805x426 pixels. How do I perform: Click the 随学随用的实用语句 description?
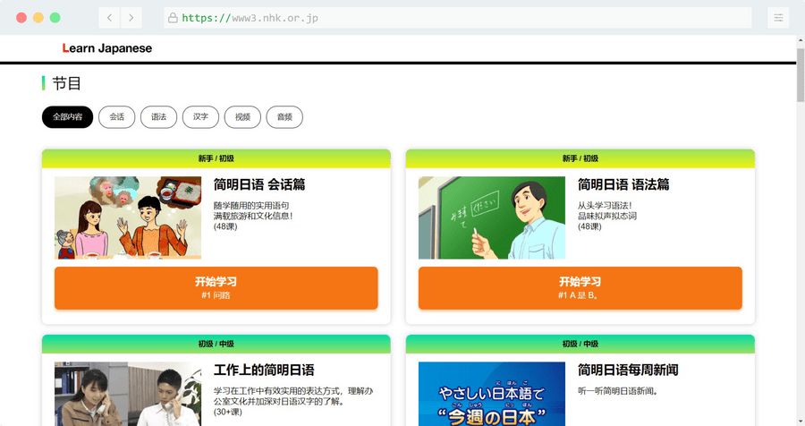pos(251,206)
